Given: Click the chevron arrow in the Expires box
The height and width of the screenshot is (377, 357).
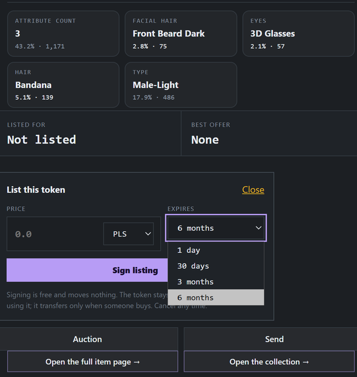Looking at the screenshot, I should [258, 228].
